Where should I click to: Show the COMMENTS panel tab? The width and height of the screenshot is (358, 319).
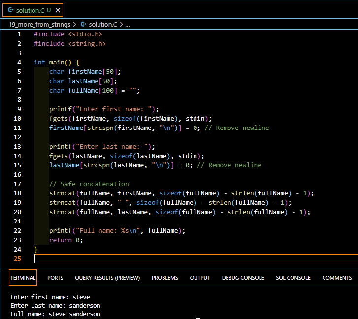pyautogui.click(x=337, y=278)
